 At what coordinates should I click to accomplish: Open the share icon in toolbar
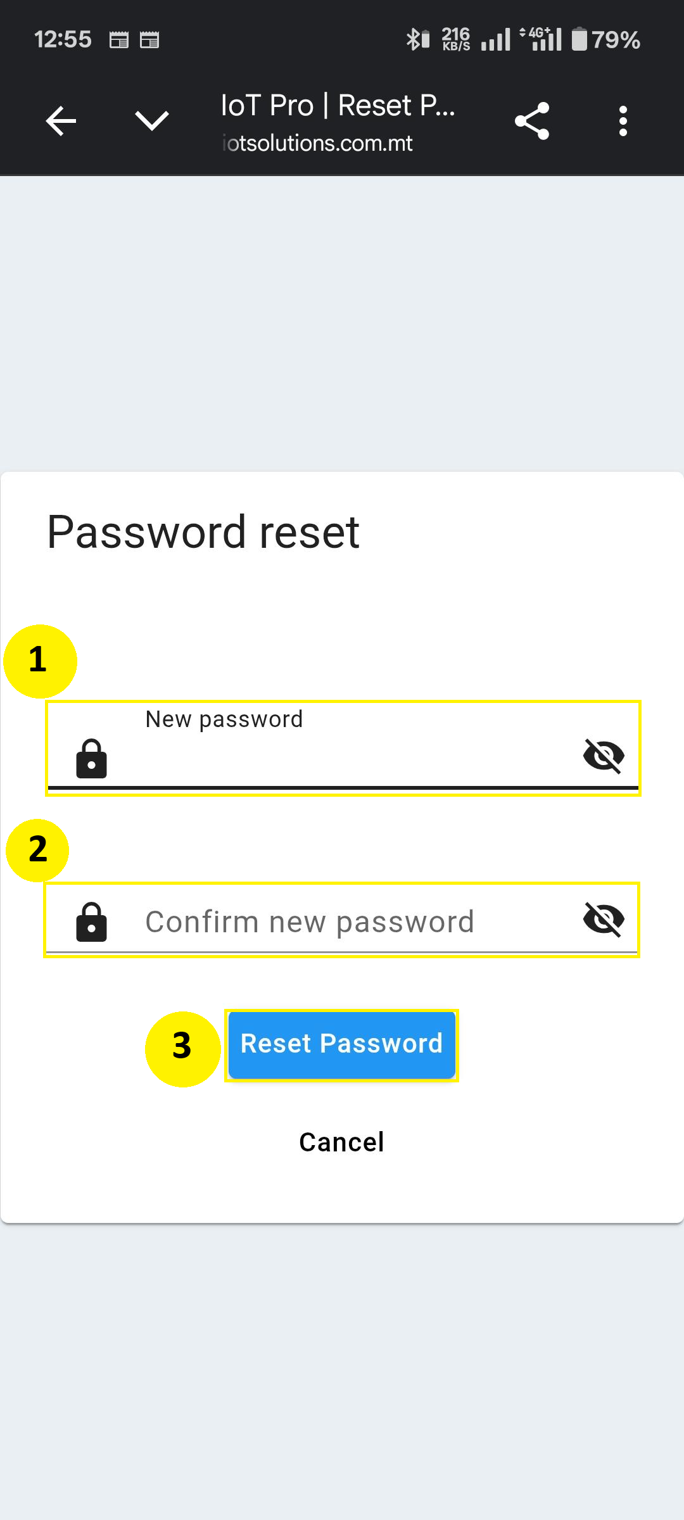pyautogui.click(x=532, y=121)
